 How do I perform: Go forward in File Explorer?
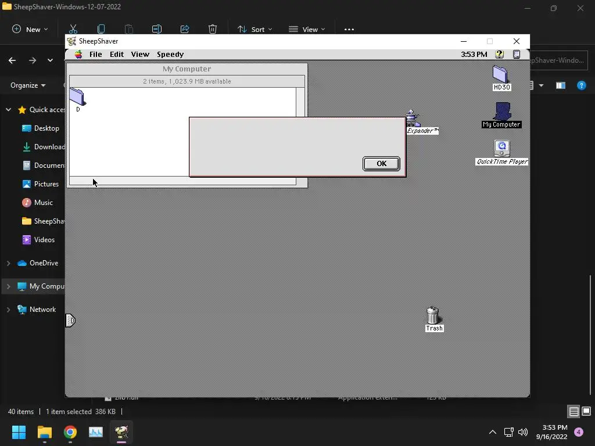click(33, 60)
